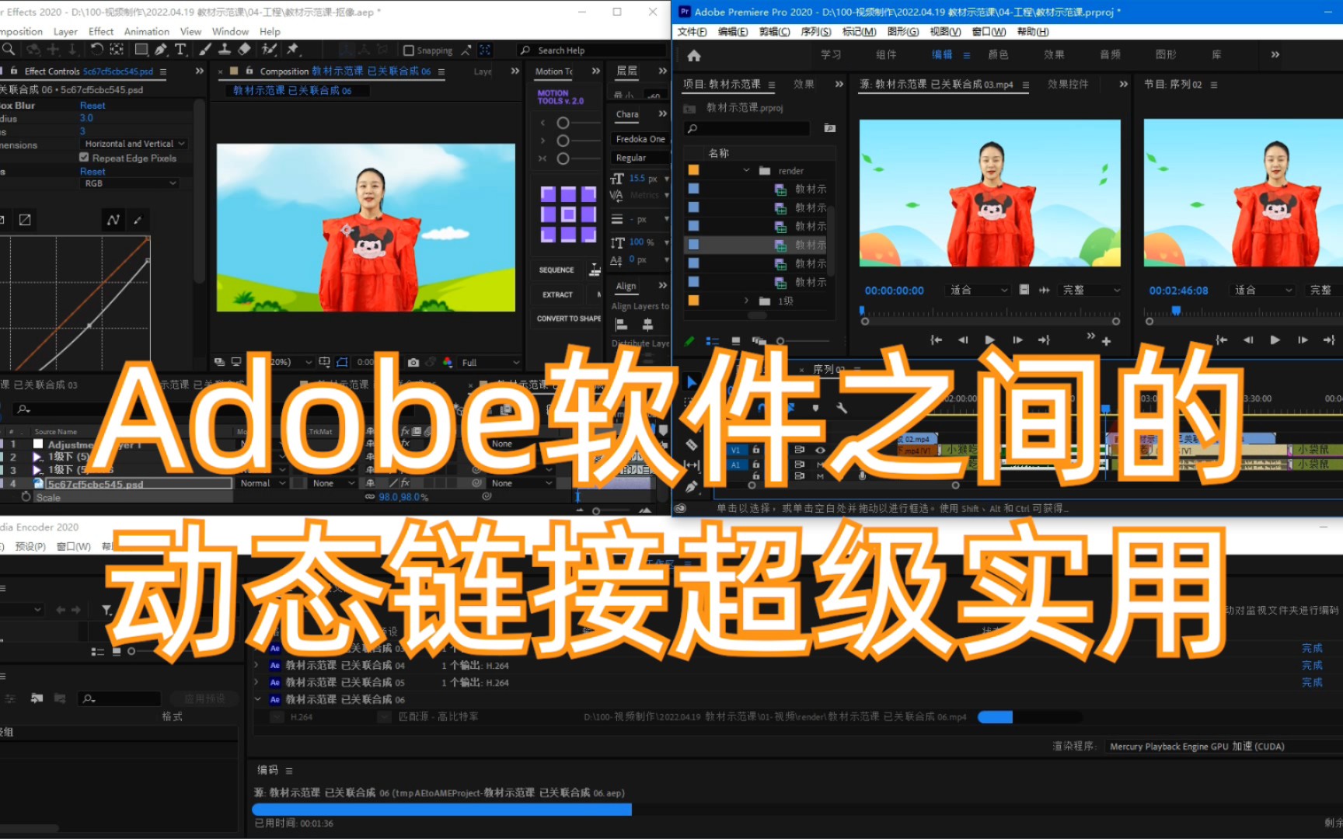This screenshot has width=1343, height=839.
Task: Open program monitor zoom dropdown showing 适合
Action: 1264,290
